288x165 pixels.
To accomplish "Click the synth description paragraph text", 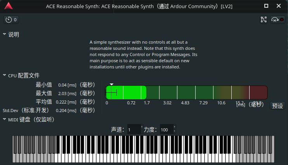I will (x=144, y=54).
